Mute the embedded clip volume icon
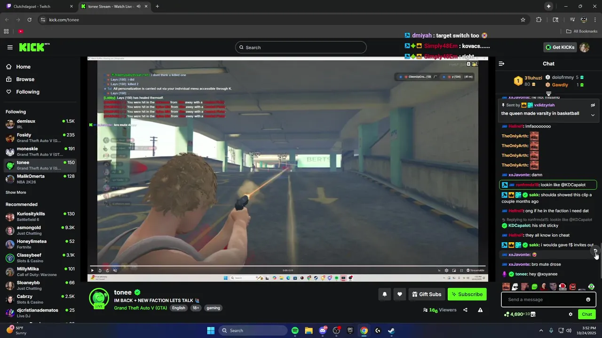Image resolution: width=602 pixels, height=338 pixels. coord(115,270)
